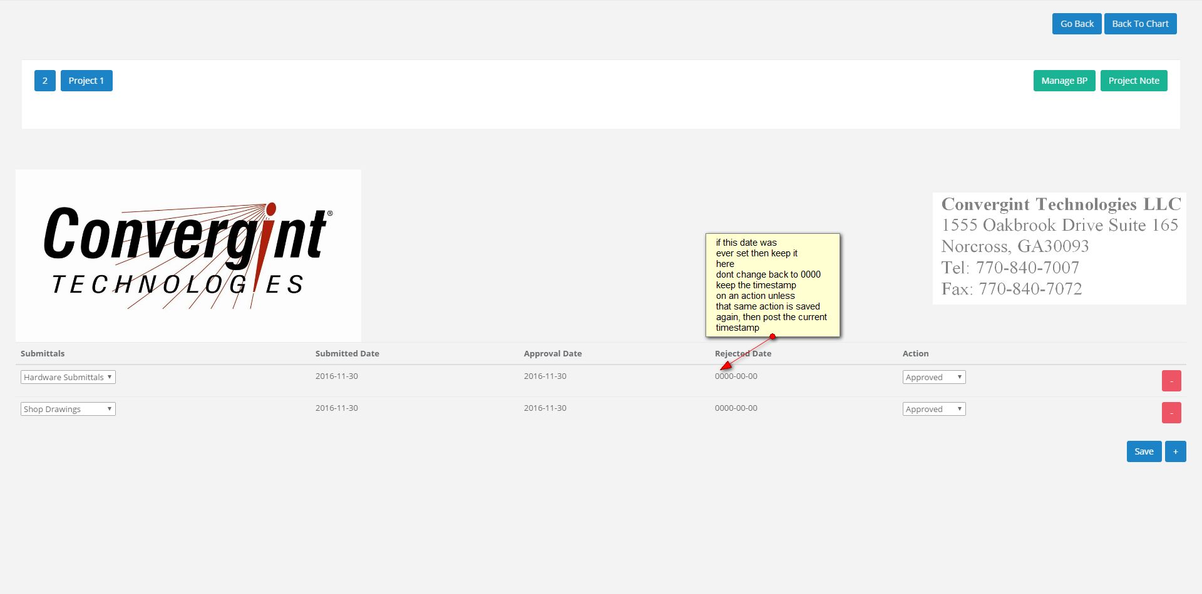
Task: Click Shop Drawings approval date 2016-11-30
Action: pyautogui.click(x=545, y=408)
